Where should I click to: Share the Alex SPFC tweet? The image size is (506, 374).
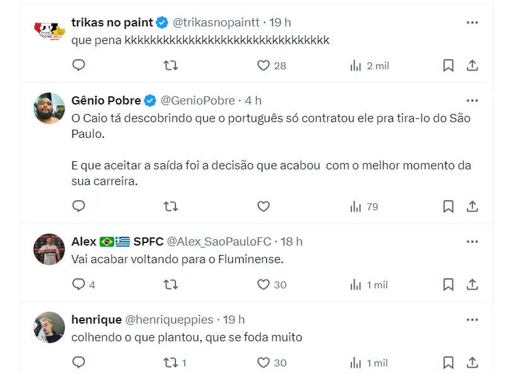tap(472, 285)
